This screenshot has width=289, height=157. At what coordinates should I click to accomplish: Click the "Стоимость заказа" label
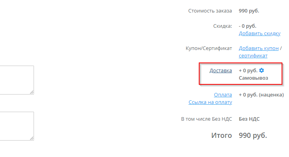210,11
